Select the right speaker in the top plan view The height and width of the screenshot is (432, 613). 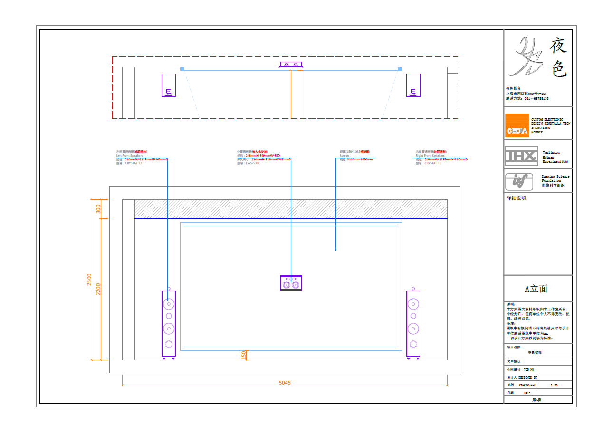click(x=413, y=85)
